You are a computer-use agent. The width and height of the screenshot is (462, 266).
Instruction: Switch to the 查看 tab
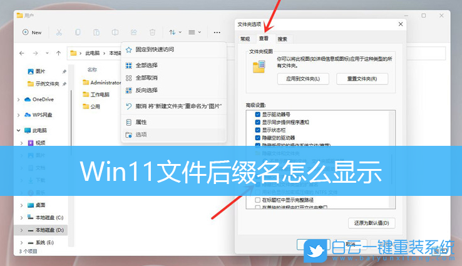coord(264,38)
